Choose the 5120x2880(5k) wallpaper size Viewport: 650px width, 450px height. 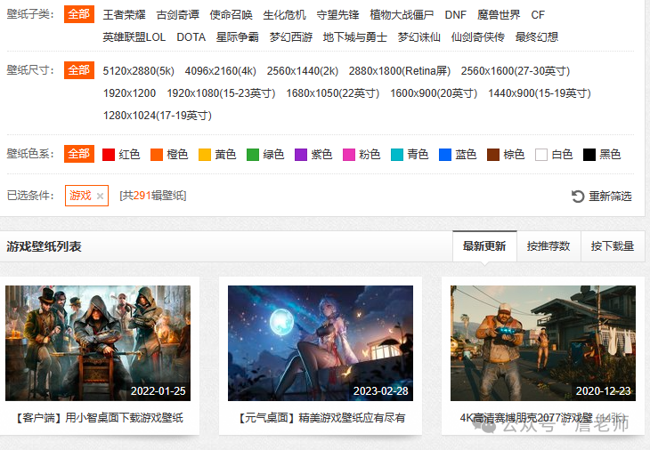point(139,71)
